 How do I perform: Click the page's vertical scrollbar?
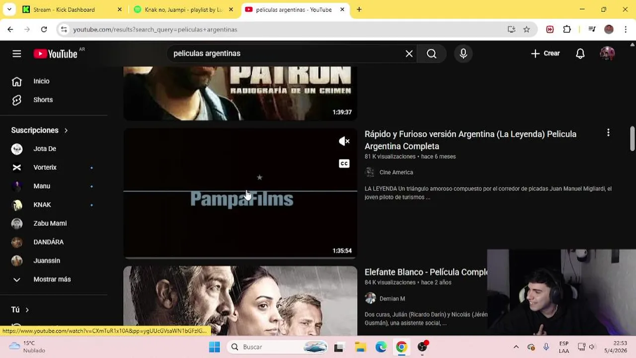pos(632,139)
